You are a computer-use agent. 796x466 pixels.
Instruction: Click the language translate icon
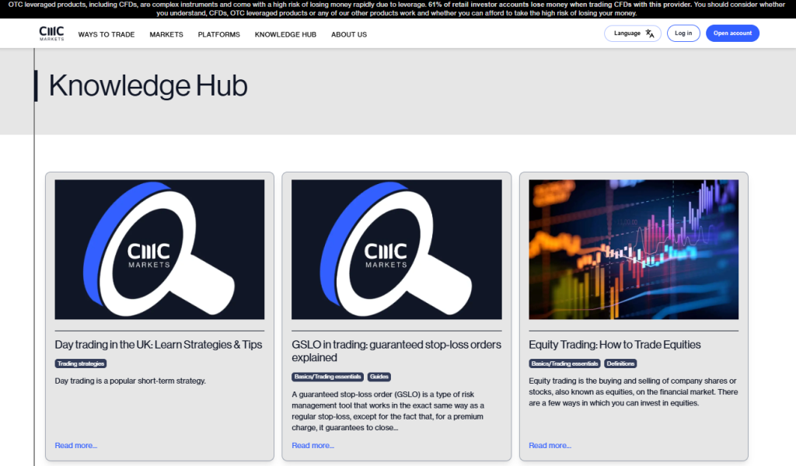click(x=650, y=33)
